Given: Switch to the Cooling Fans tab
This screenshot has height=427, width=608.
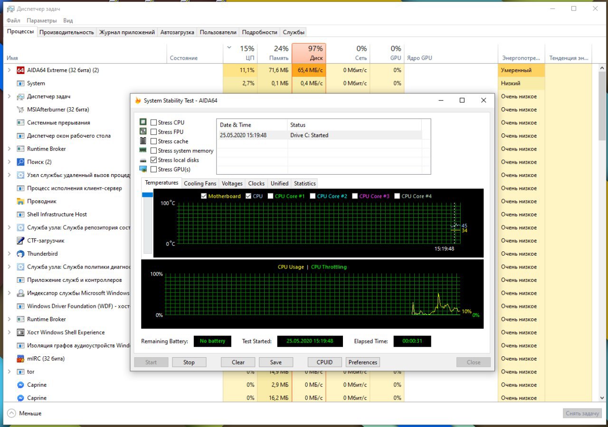Looking at the screenshot, I should [x=200, y=184].
